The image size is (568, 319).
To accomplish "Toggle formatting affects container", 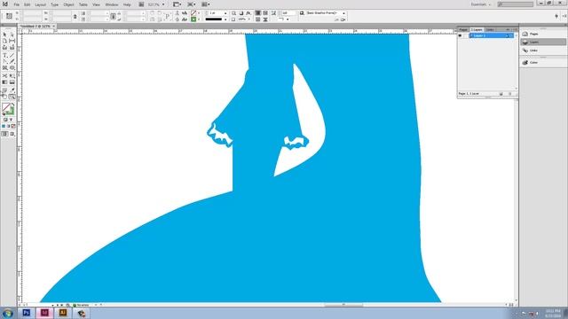I will (x=5, y=120).
